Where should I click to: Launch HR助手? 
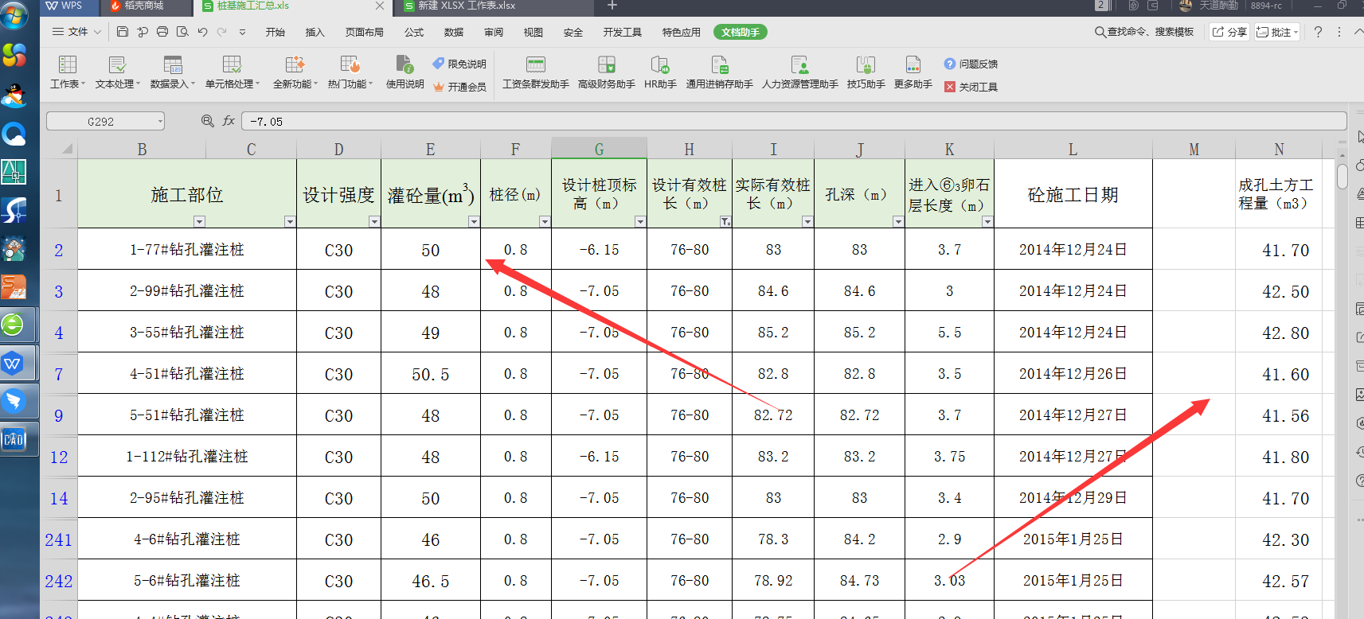tap(660, 72)
